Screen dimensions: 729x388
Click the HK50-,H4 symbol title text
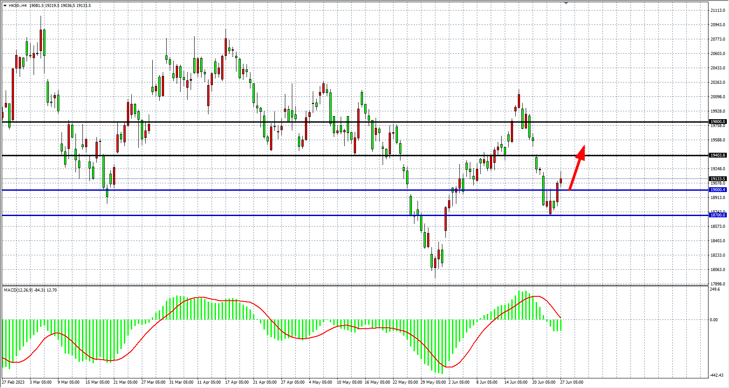(x=17, y=6)
